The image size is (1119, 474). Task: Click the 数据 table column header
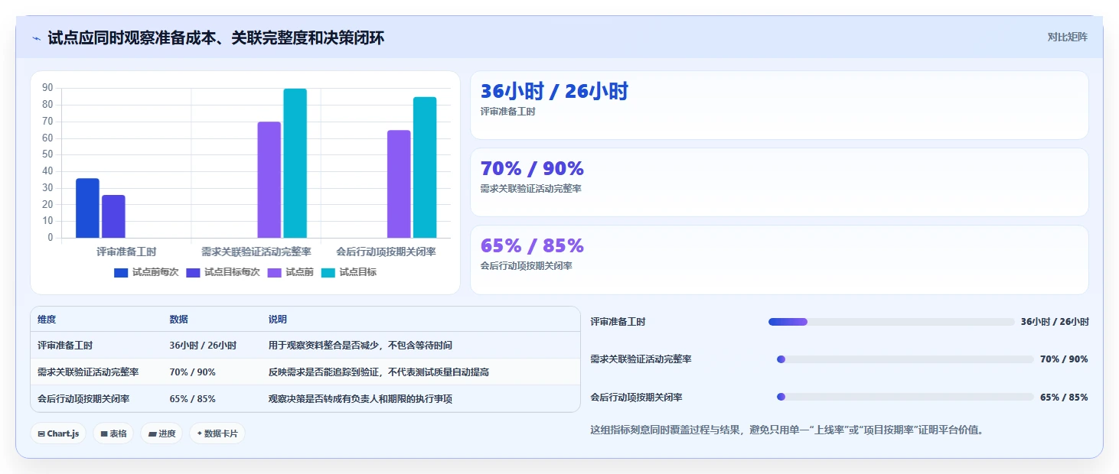[x=178, y=320]
